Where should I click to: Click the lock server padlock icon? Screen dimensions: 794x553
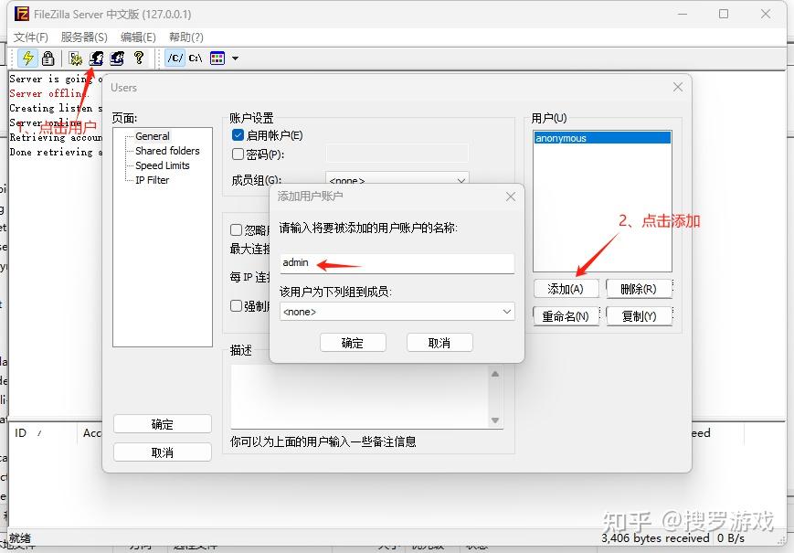coord(48,58)
